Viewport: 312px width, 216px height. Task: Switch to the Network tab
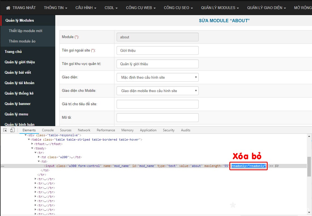84,130
